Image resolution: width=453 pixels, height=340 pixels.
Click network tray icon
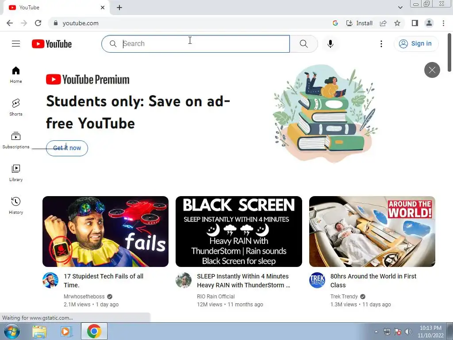(387, 332)
